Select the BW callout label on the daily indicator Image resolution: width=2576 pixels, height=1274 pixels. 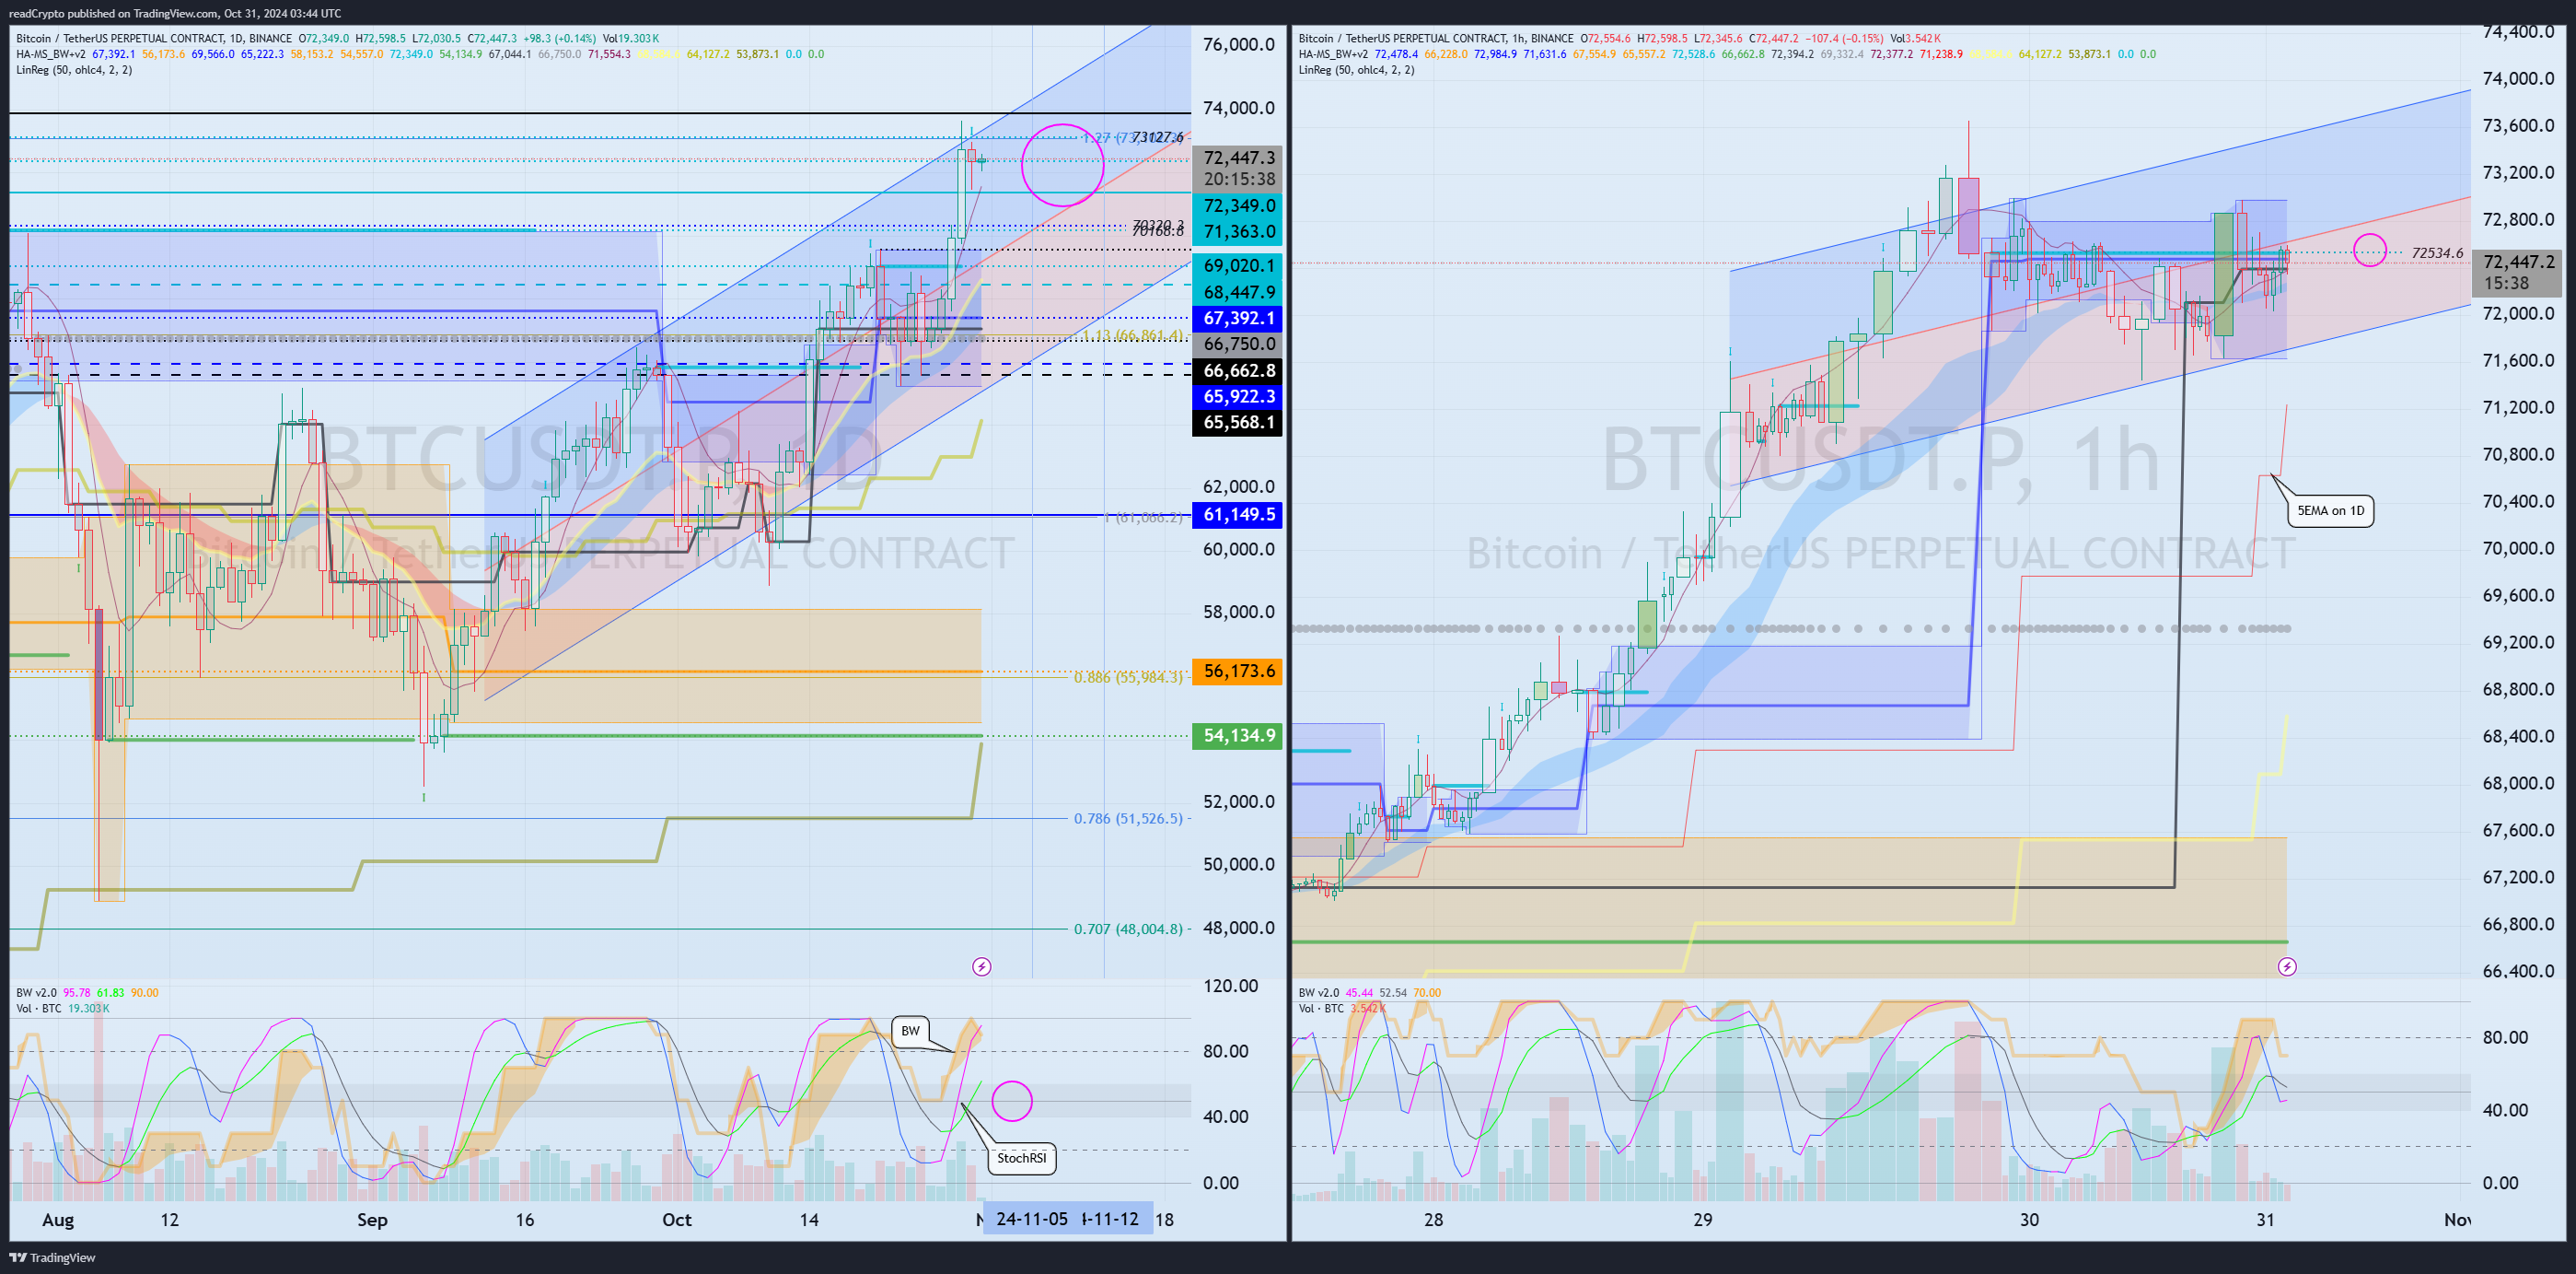tap(910, 1031)
